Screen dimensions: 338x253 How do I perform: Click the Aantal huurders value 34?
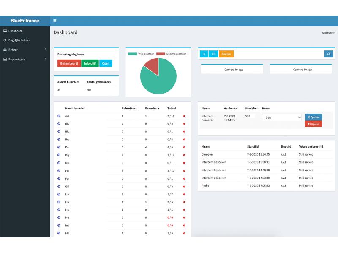pos(59,90)
